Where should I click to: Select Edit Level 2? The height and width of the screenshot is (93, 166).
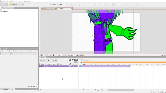(x=61, y=5)
